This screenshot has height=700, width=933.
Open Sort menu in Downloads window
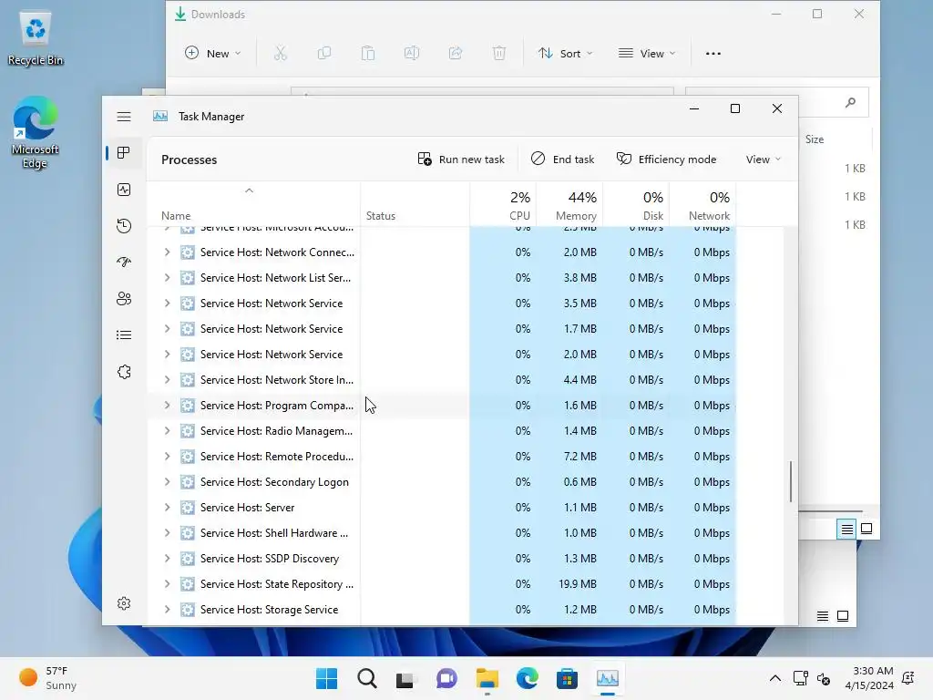tap(565, 54)
